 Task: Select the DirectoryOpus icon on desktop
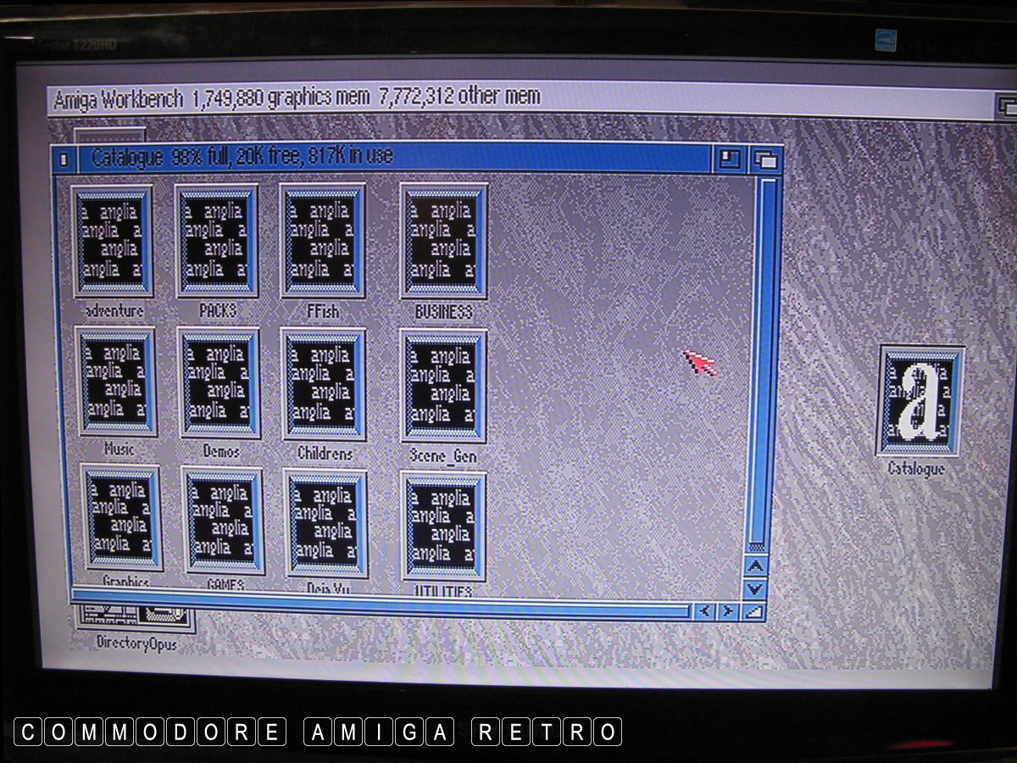tap(136, 626)
